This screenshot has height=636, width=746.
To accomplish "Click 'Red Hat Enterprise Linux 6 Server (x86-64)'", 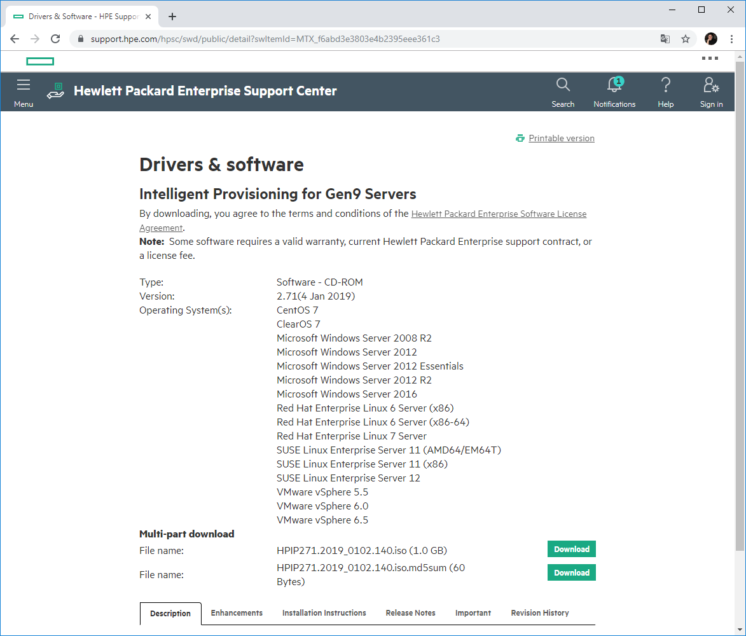I will click(373, 422).
